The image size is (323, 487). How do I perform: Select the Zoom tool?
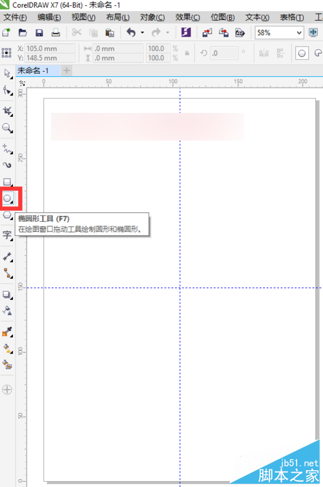pos(7,128)
